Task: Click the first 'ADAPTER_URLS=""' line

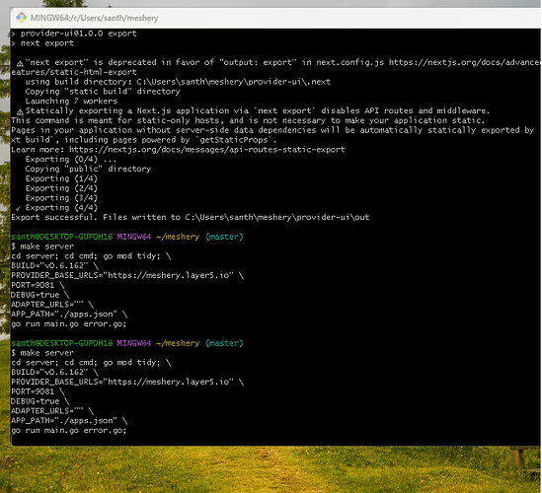Action: click(52, 304)
